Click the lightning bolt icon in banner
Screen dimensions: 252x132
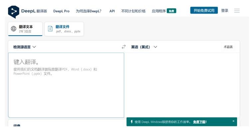pyautogui.click(x=131, y=122)
